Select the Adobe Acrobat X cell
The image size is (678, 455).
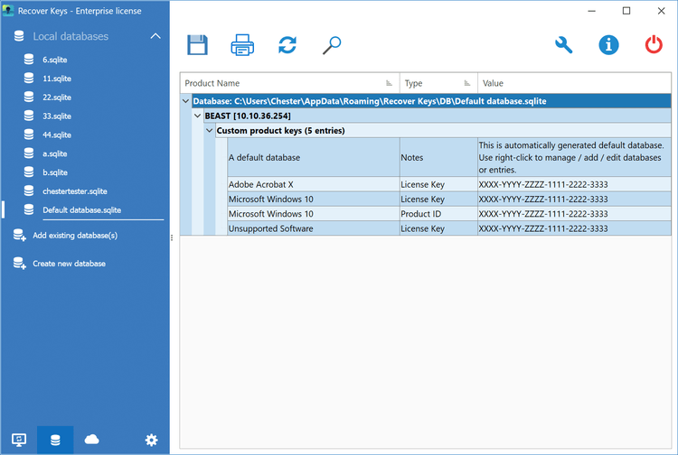[314, 184]
